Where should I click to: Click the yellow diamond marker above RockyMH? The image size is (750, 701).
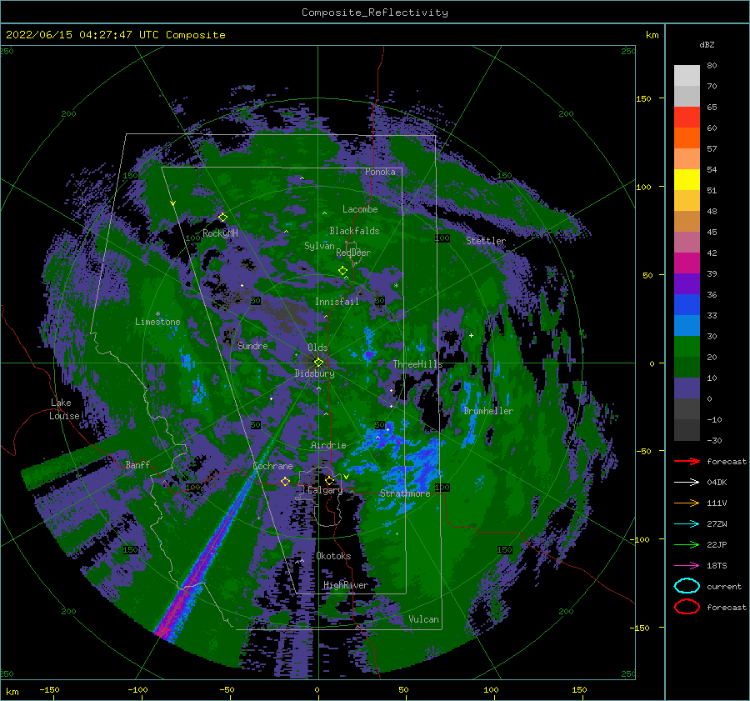click(x=222, y=218)
